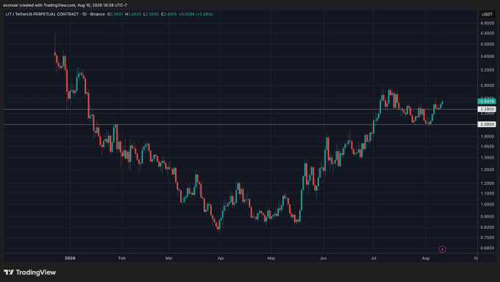Select the current price label 2.4416
The image size is (500, 282).
tap(487, 101)
